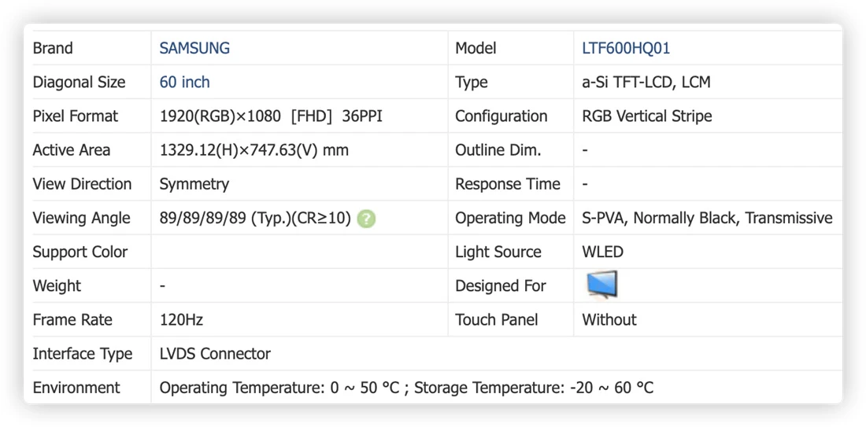Select the Without touch panel value
The width and height of the screenshot is (866, 427).
click(609, 320)
